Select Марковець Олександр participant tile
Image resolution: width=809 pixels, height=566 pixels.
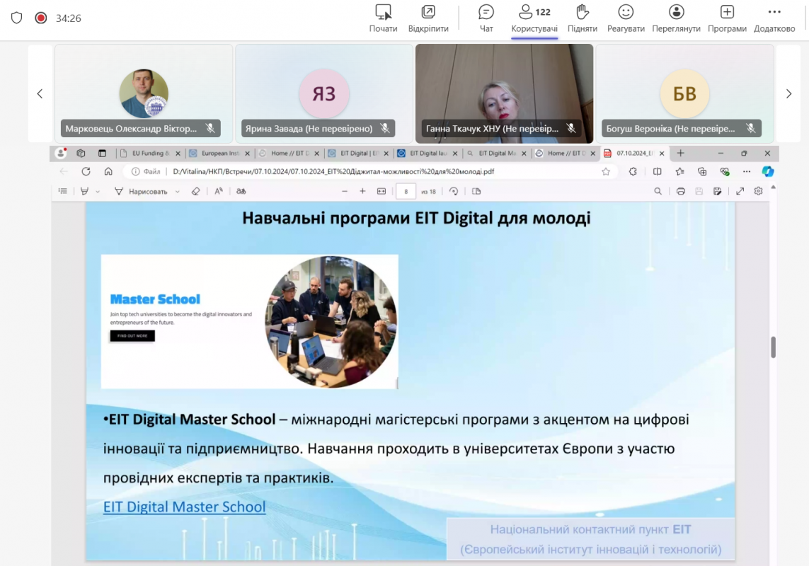click(144, 93)
